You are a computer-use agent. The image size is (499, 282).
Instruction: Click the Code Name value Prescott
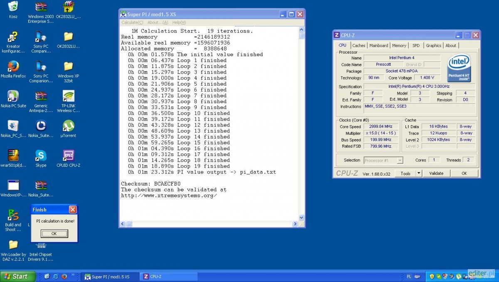(383, 64)
